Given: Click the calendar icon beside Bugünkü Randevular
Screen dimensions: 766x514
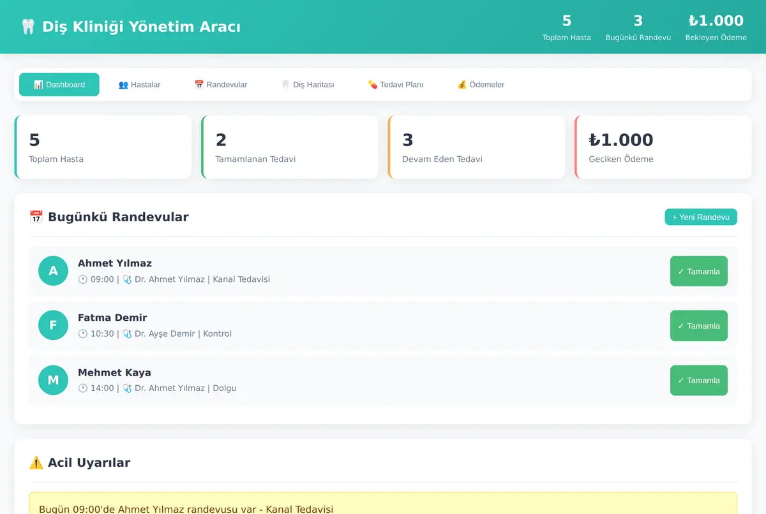Looking at the screenshot, I should (36, 217).
